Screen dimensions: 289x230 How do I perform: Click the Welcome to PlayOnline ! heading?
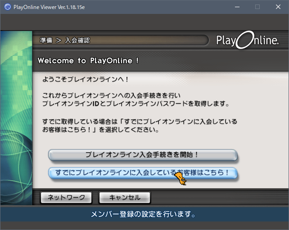pyautogui.click(x=88, y=61)
